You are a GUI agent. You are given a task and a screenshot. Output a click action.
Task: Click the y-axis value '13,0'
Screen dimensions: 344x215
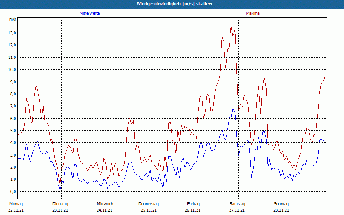(12, 33)
